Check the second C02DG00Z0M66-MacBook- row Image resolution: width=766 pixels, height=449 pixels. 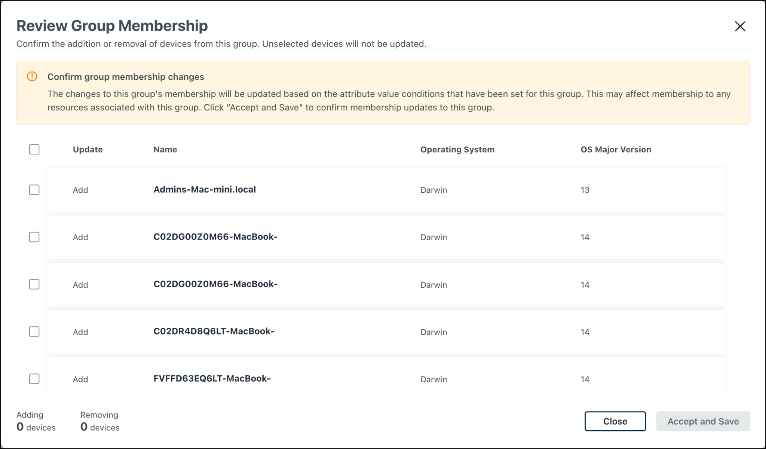[x=34, y=284]
